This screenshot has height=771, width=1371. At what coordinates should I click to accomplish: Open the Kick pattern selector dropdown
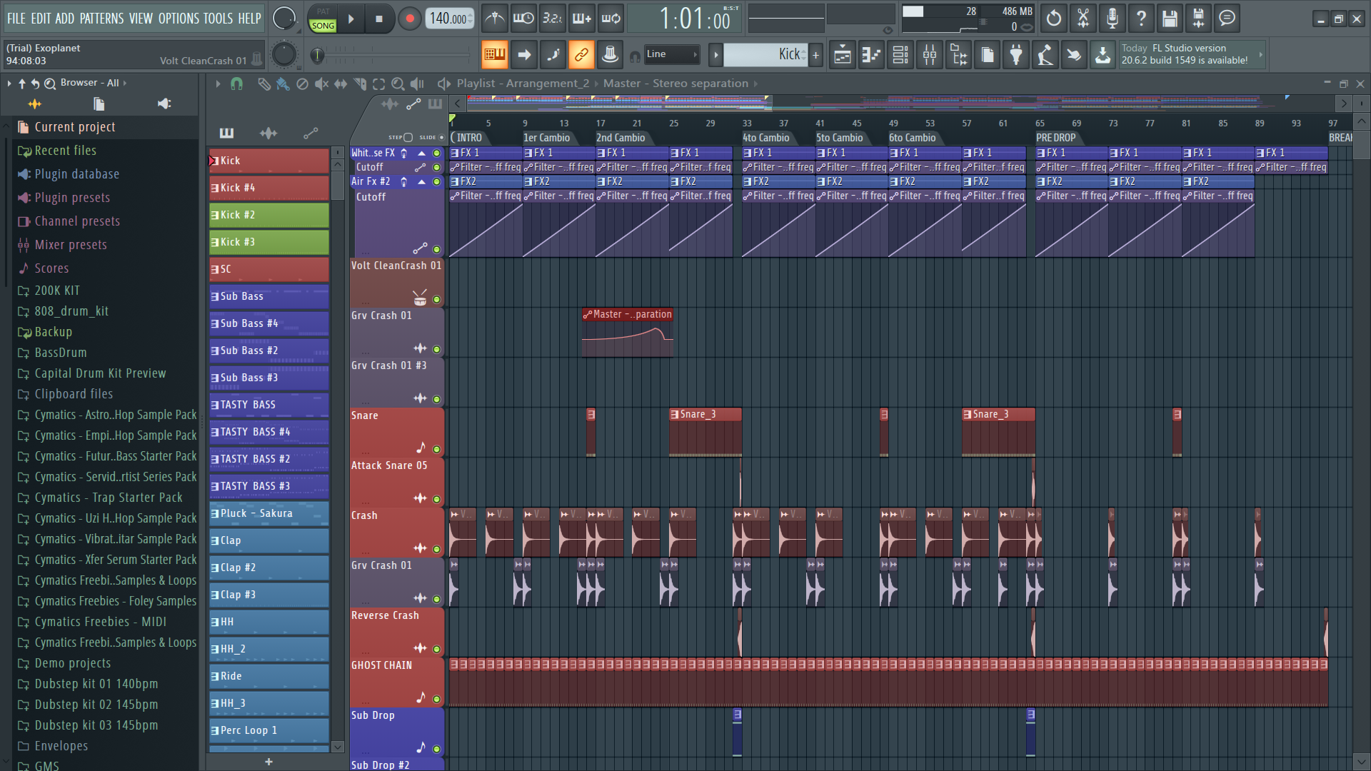(765, 54)
